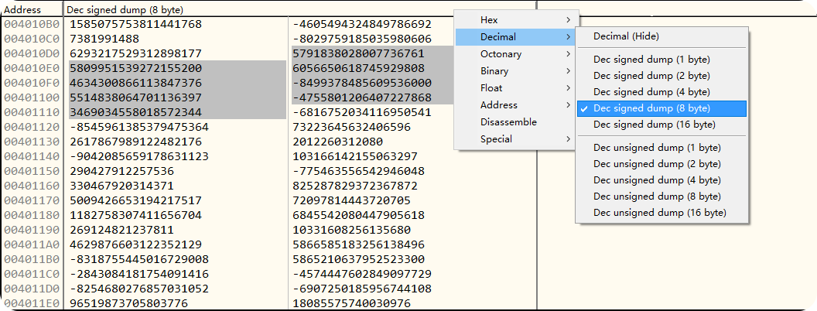This screenshot has width=817, height=311.
Task: Select Dec signed dump (4 byte)
Action: point(661,92)
